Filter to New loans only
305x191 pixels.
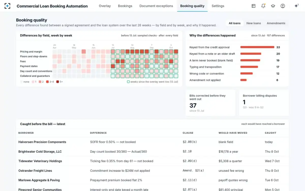click(254, 23)
